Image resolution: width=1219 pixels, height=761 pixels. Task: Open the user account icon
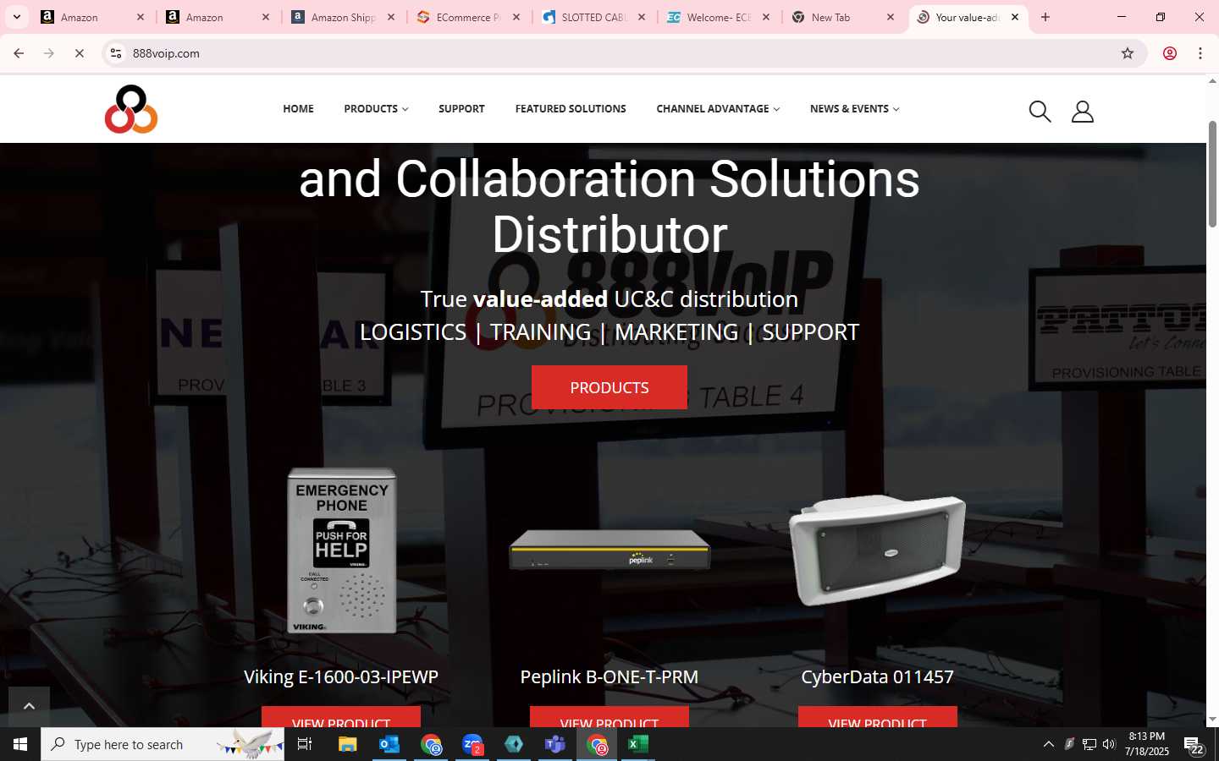click(x=1083, y=112)
